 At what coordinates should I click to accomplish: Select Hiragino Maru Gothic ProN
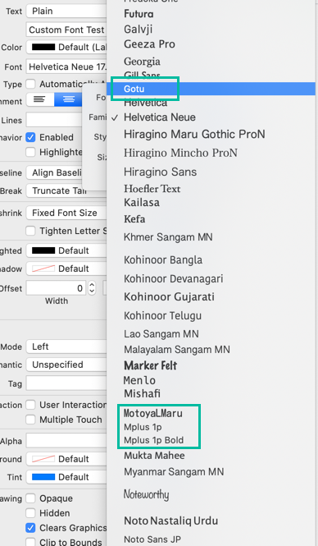point(194,135)
